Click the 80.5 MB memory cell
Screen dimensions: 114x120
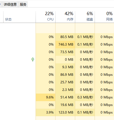65,37
